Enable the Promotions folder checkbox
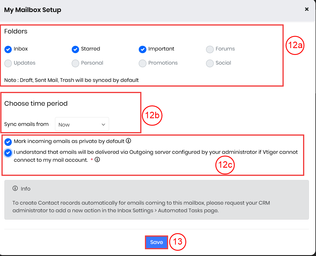Screen dimensions: 316x256 tap(143, 63)
